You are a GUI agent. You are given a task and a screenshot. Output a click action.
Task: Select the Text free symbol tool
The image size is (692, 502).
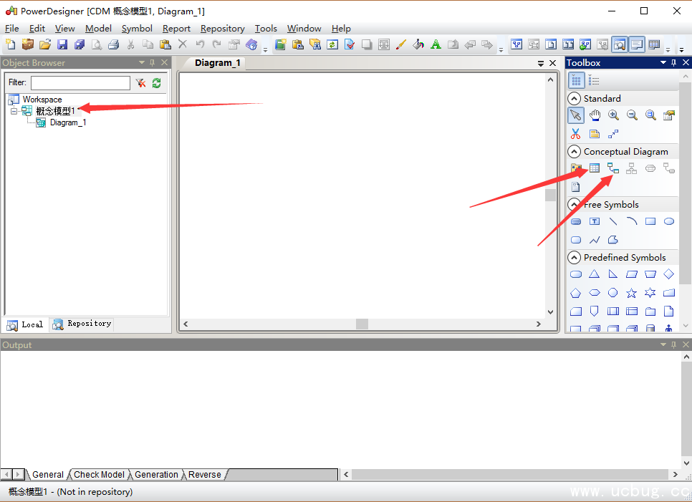pyautogui.click(x=595, y=221)
